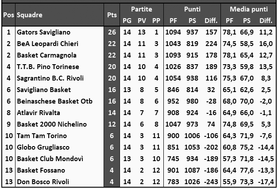278x189 pixels.
Task: Select the Basket Carmagnola team name
Action: coord(46,55)
